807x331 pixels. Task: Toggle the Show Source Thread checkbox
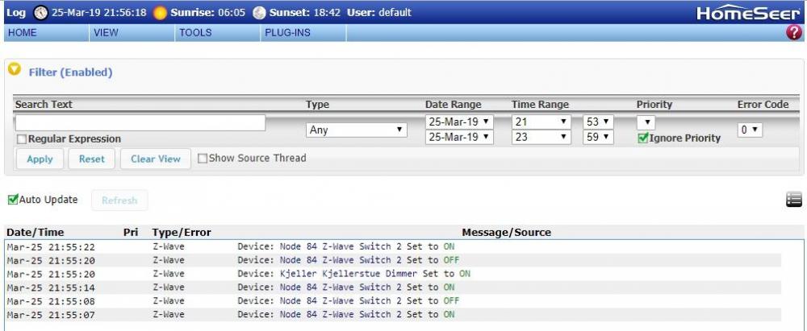(203, 158)
